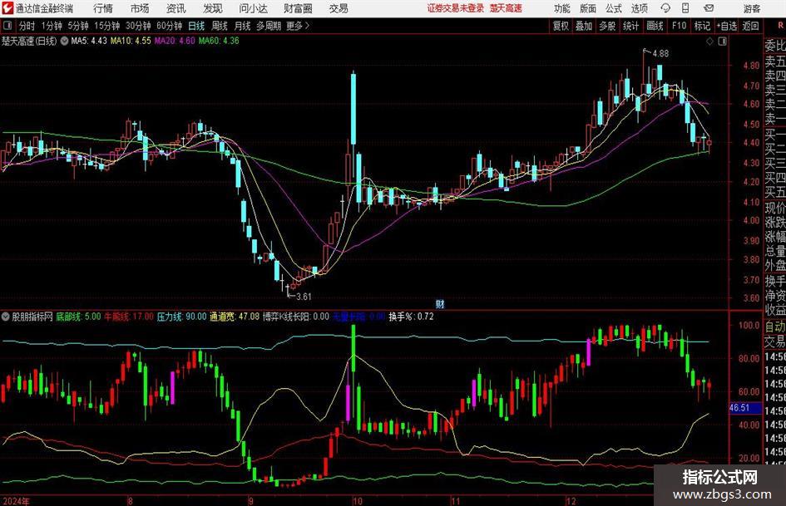Click the 返回 back button
The width and height of the screenshot is (786, 506).
750,26
